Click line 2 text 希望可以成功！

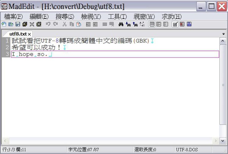pyautogui.click(x=36, y=47)
